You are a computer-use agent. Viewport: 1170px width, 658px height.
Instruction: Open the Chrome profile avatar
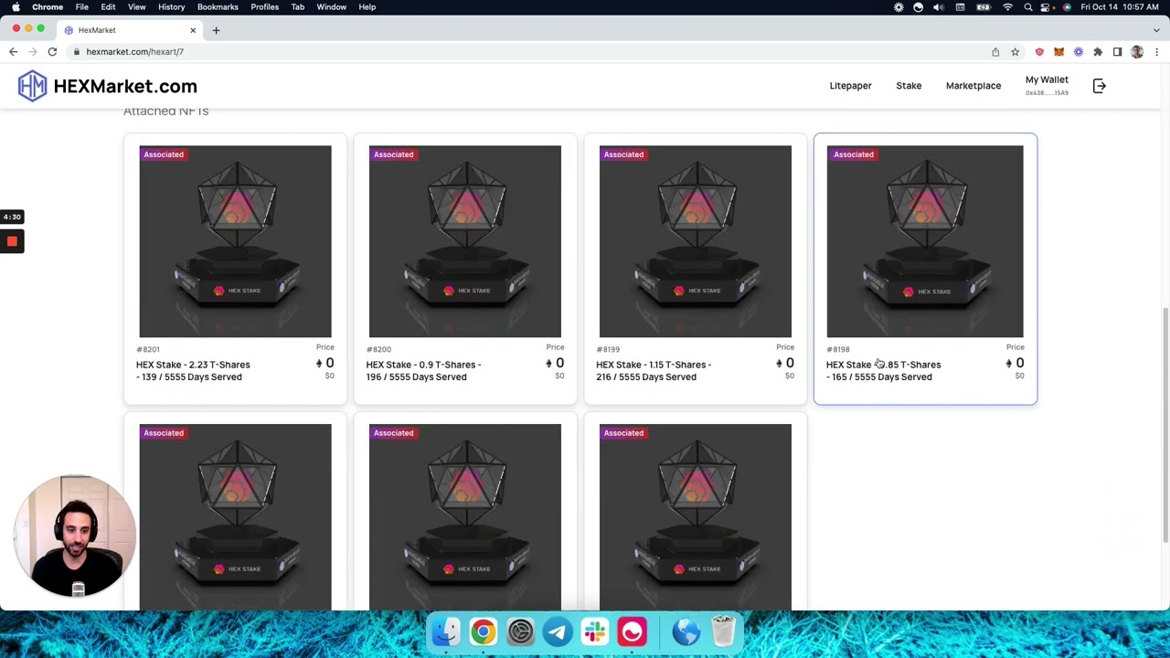coord(1137,52)
